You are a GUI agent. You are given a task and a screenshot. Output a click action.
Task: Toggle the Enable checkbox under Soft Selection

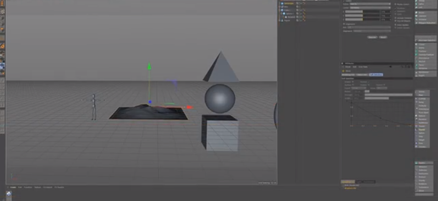[353, 82]
